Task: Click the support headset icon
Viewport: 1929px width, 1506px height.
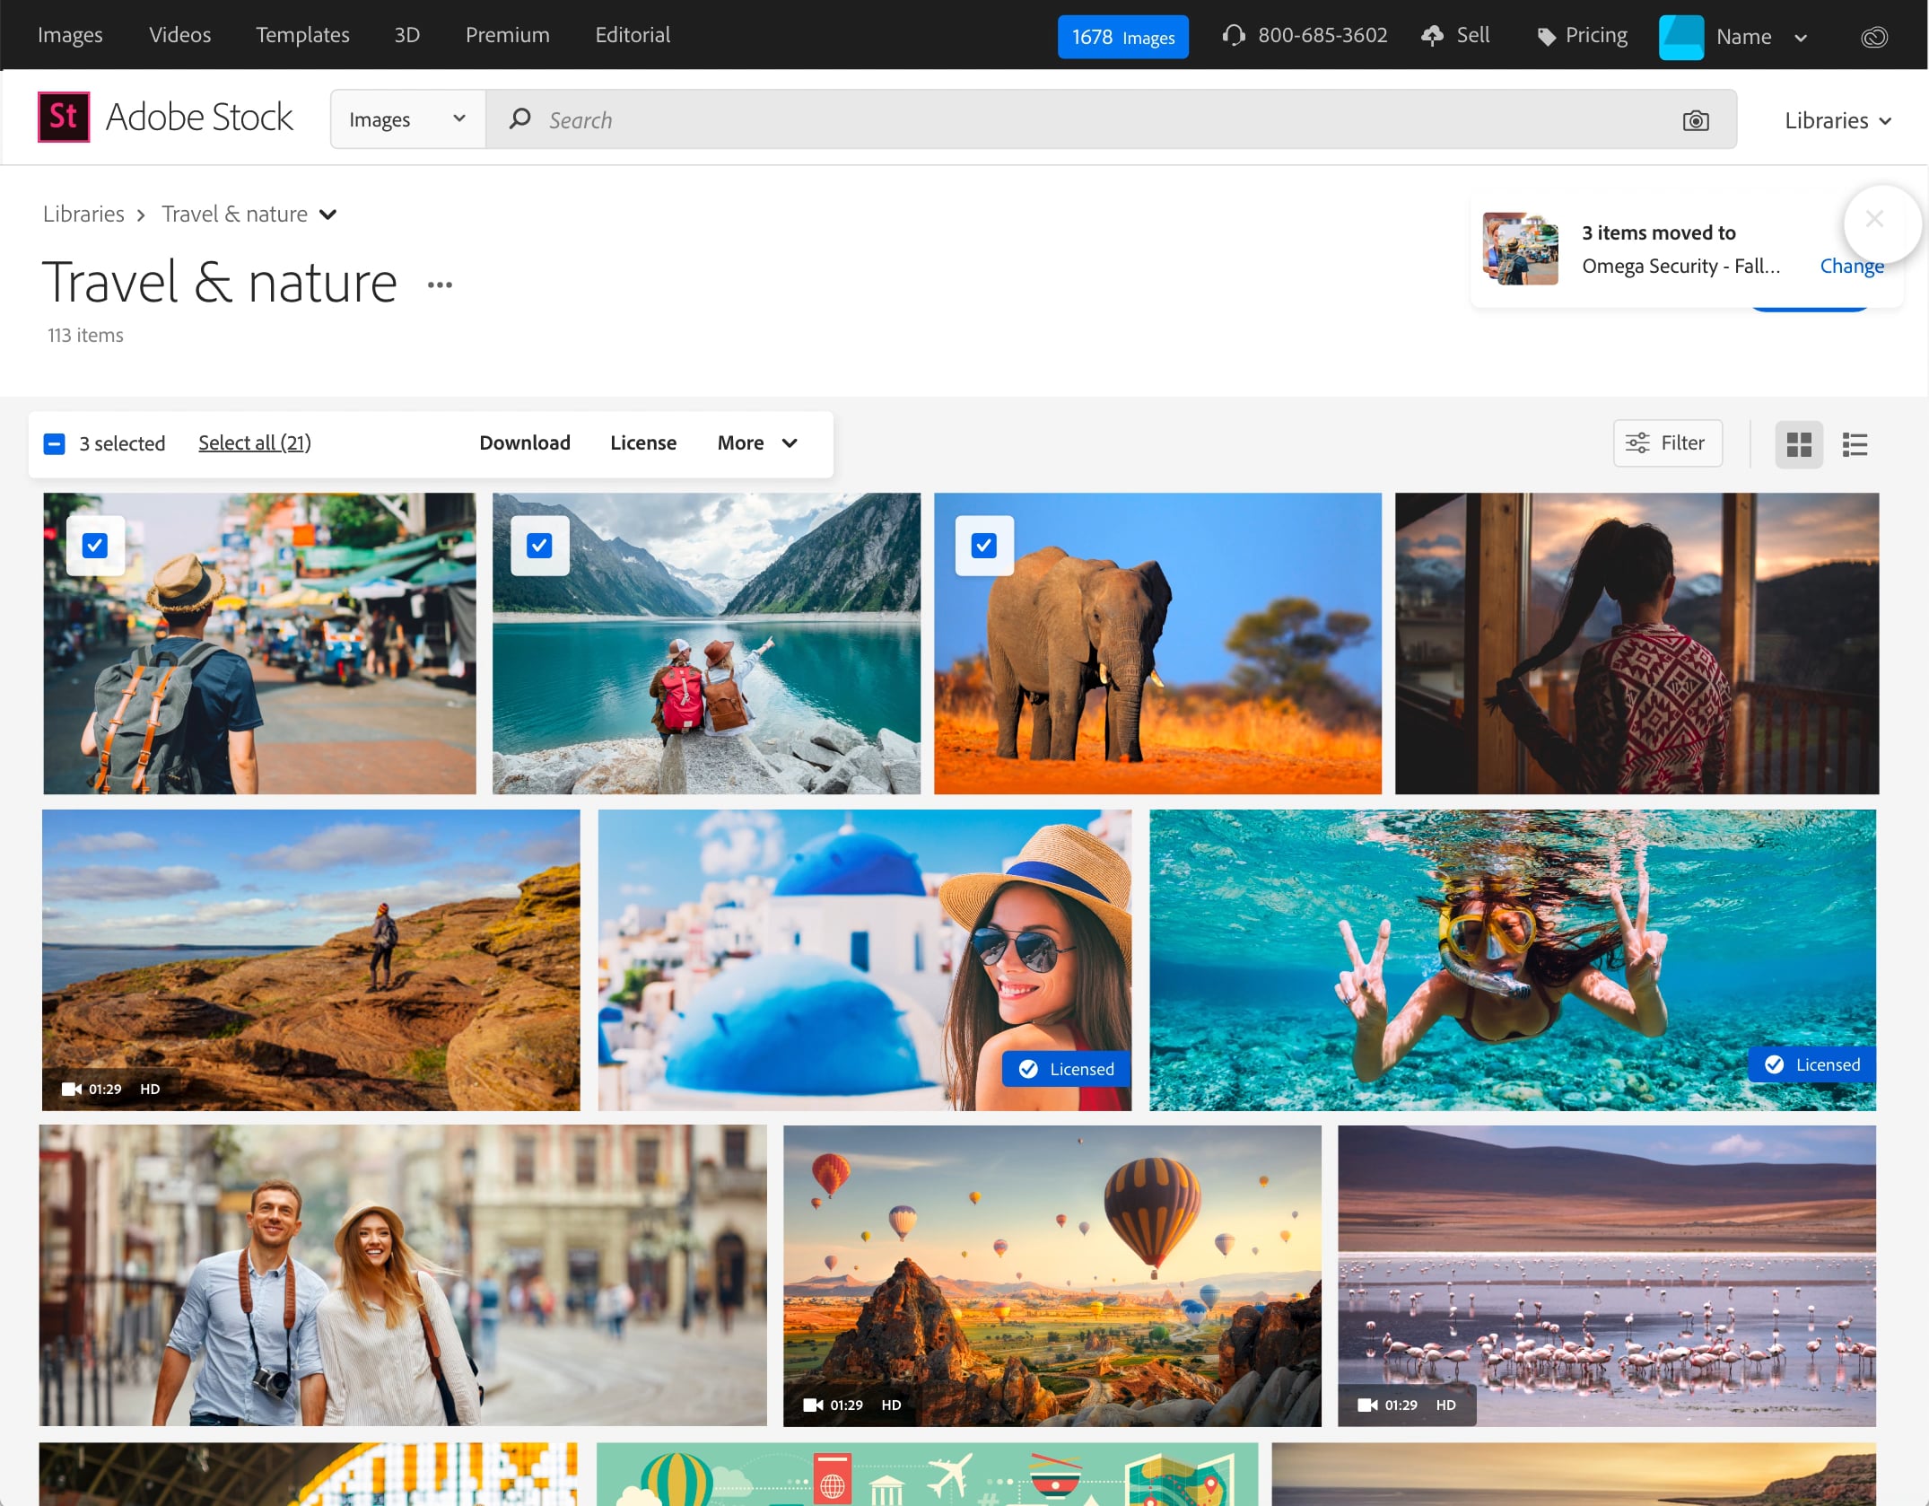Action: (1234, 36)
